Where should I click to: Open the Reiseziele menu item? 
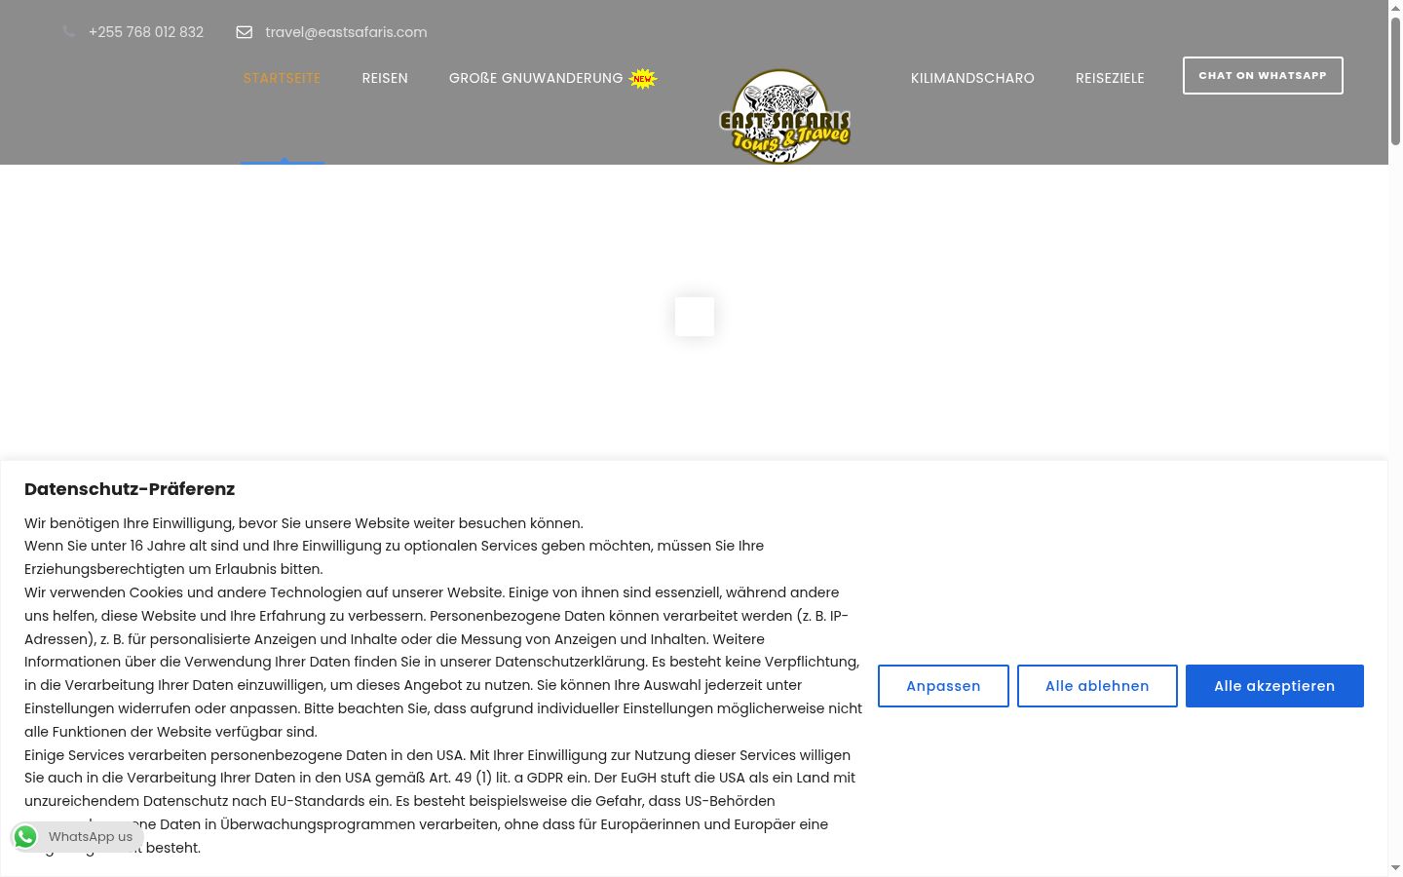point(1110,78)
